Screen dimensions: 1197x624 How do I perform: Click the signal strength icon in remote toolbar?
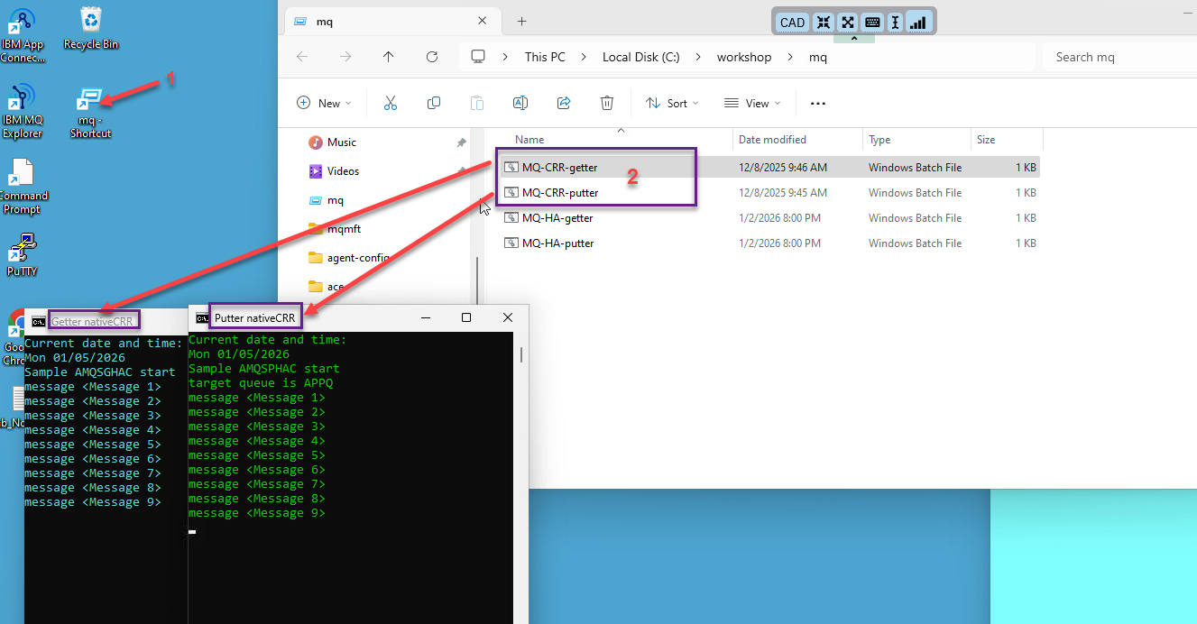coord(917,23)
